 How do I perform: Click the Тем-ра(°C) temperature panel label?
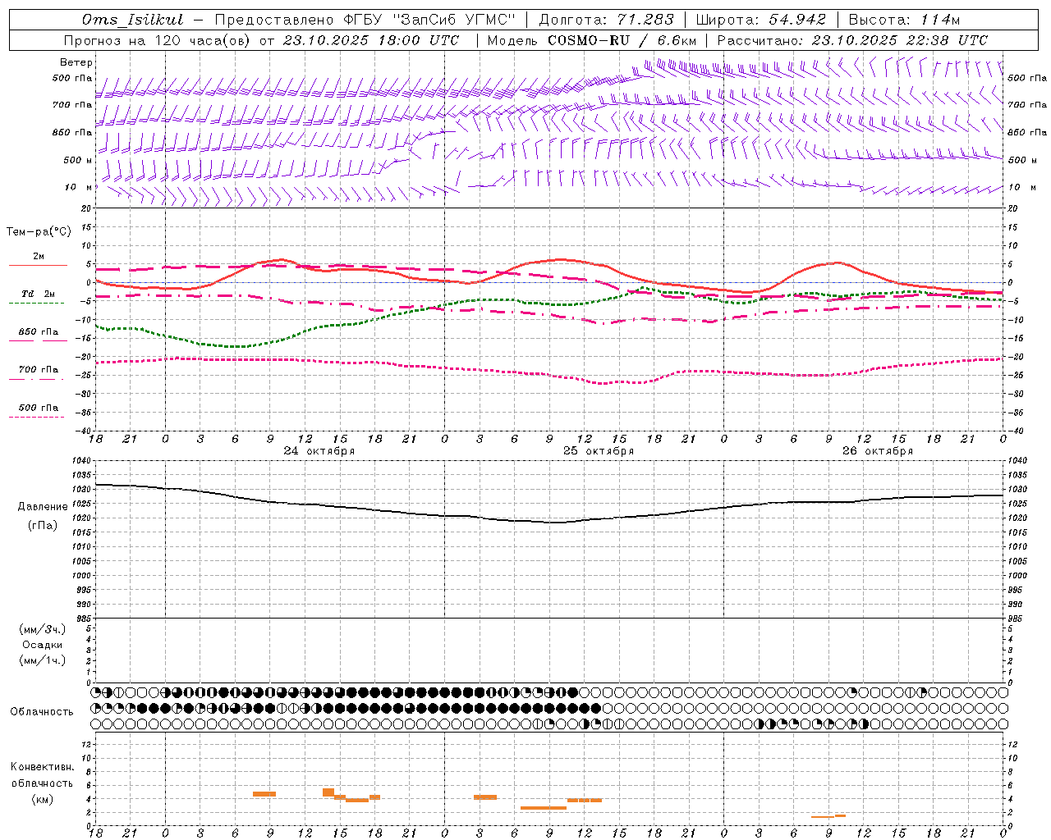pyautogui.click(x=39, y=232)
